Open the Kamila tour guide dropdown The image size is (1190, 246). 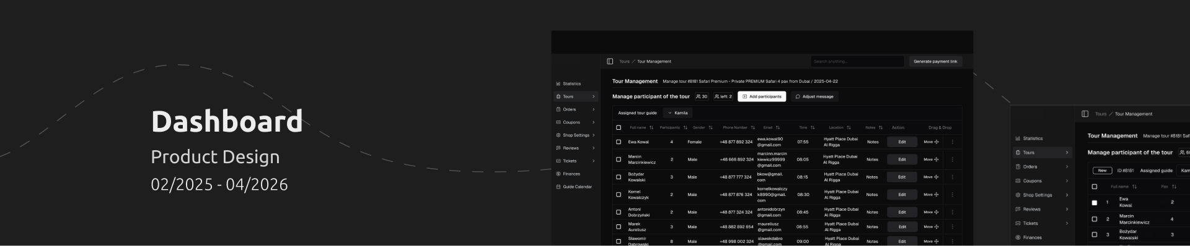click(677, 113)
